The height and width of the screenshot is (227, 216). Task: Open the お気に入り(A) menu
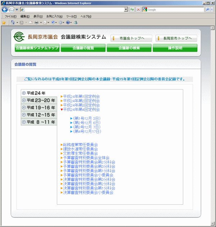tap(54, 17)
